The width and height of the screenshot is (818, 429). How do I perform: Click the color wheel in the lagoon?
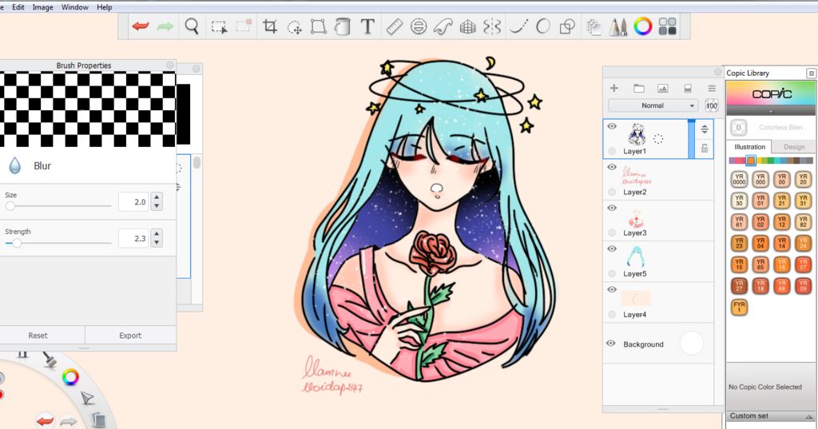click(70, 376)
